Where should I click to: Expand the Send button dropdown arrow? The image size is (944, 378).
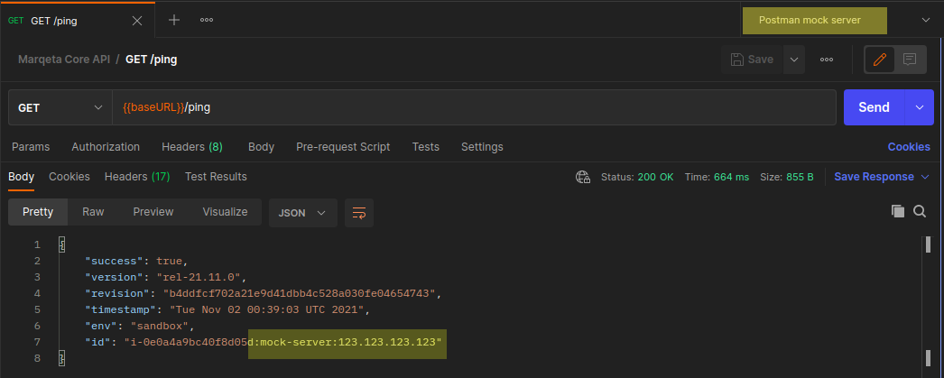[x=920, y=107]
